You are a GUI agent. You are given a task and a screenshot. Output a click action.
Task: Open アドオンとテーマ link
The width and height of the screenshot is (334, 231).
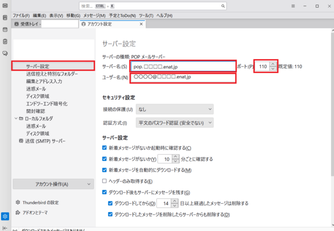(36, 212)
